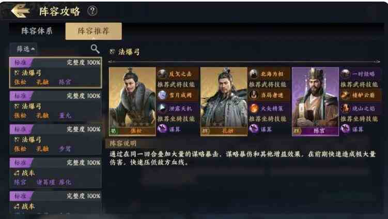Select the 一时经略 skill icon
This screenshot has width=388, height=219.
(x=345, y=74)
